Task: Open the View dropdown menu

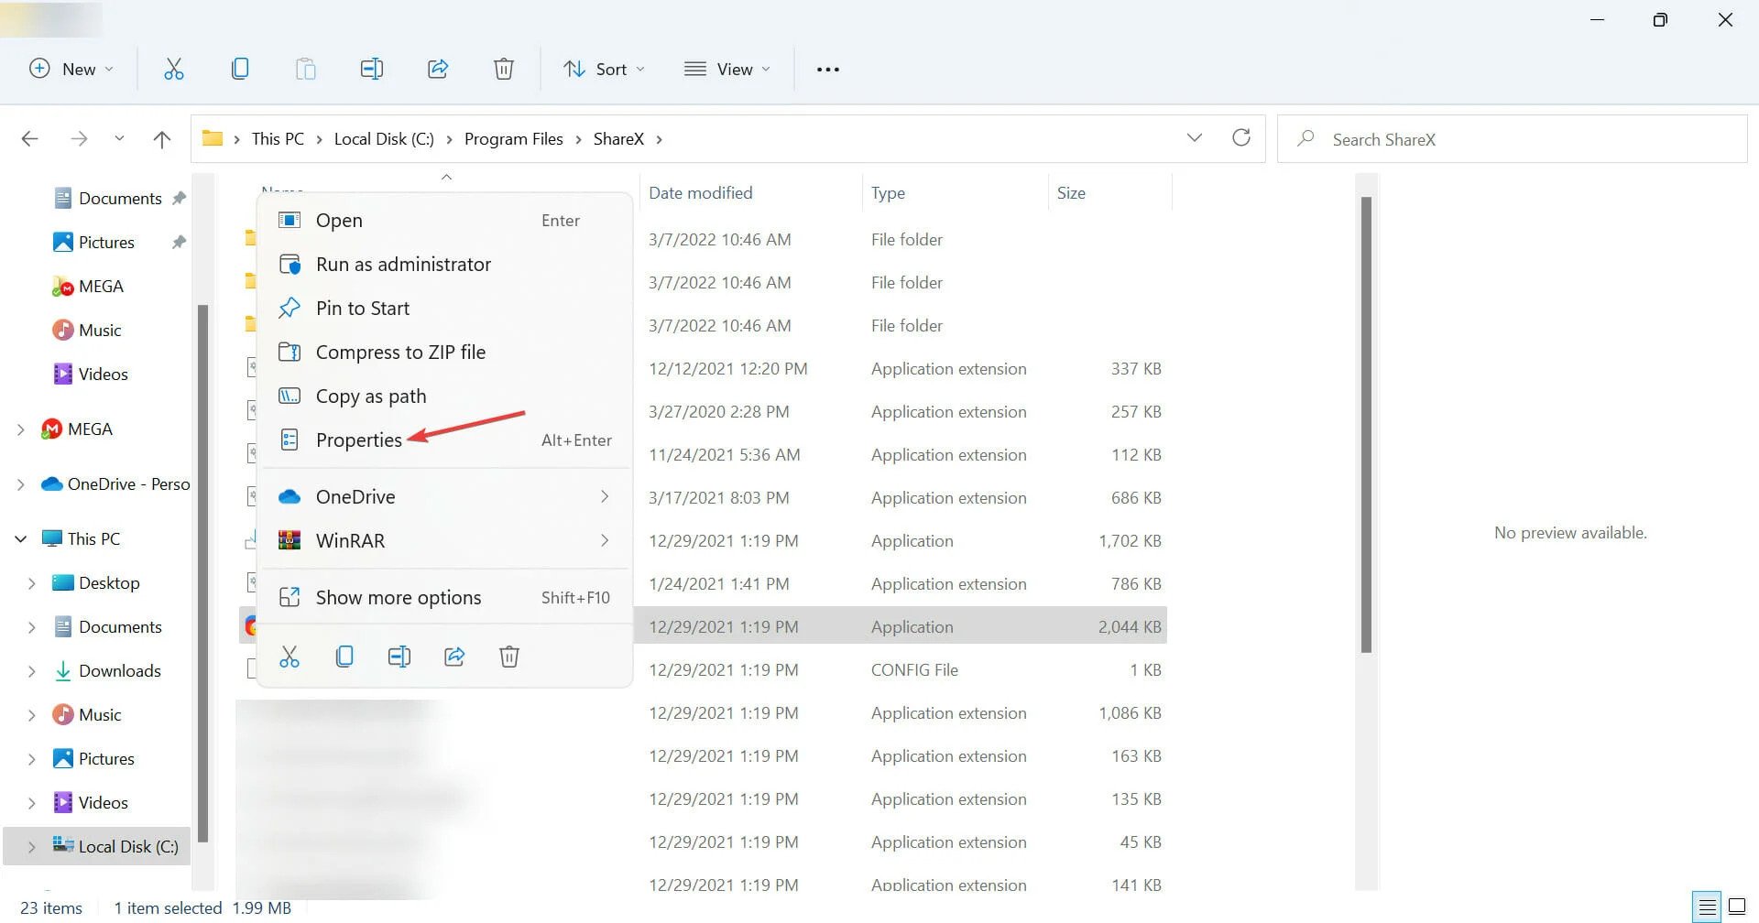Action: pos(727,70)
